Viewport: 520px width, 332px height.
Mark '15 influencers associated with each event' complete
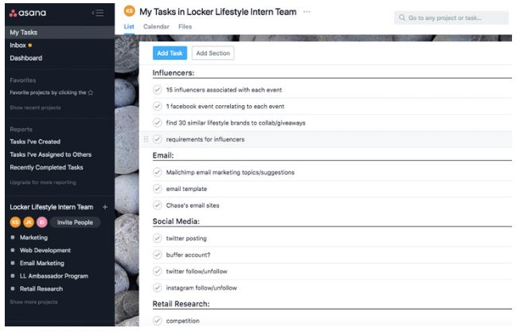157,89
